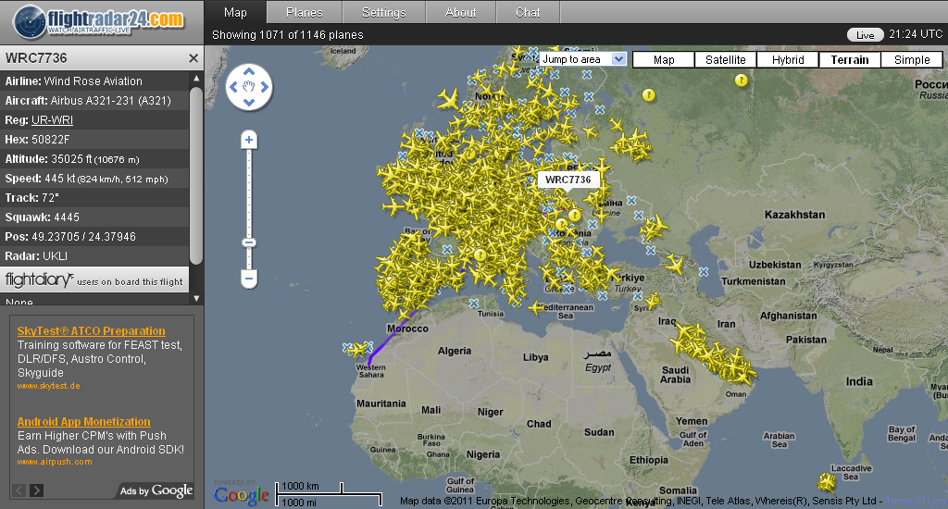Select the Simple map style
Viewport: 948px width, 509px height.
coord(911,59)
